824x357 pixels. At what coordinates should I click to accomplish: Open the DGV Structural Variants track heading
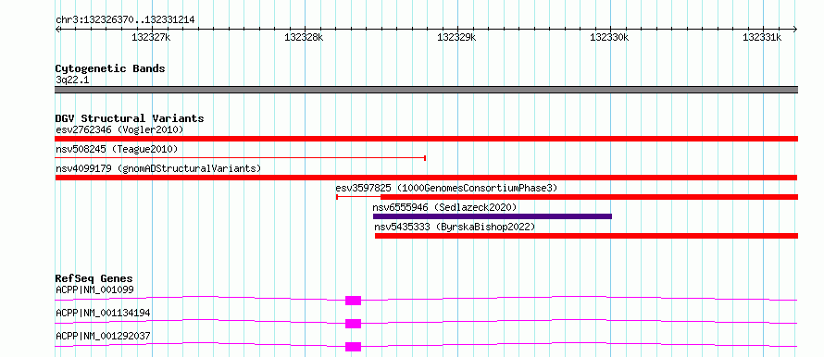pos(130,118)
